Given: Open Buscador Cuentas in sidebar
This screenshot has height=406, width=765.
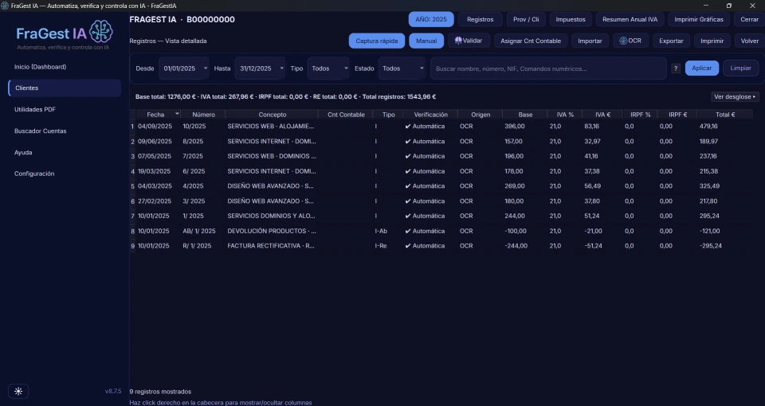Looking at the screenshot, I should (41, 131).
